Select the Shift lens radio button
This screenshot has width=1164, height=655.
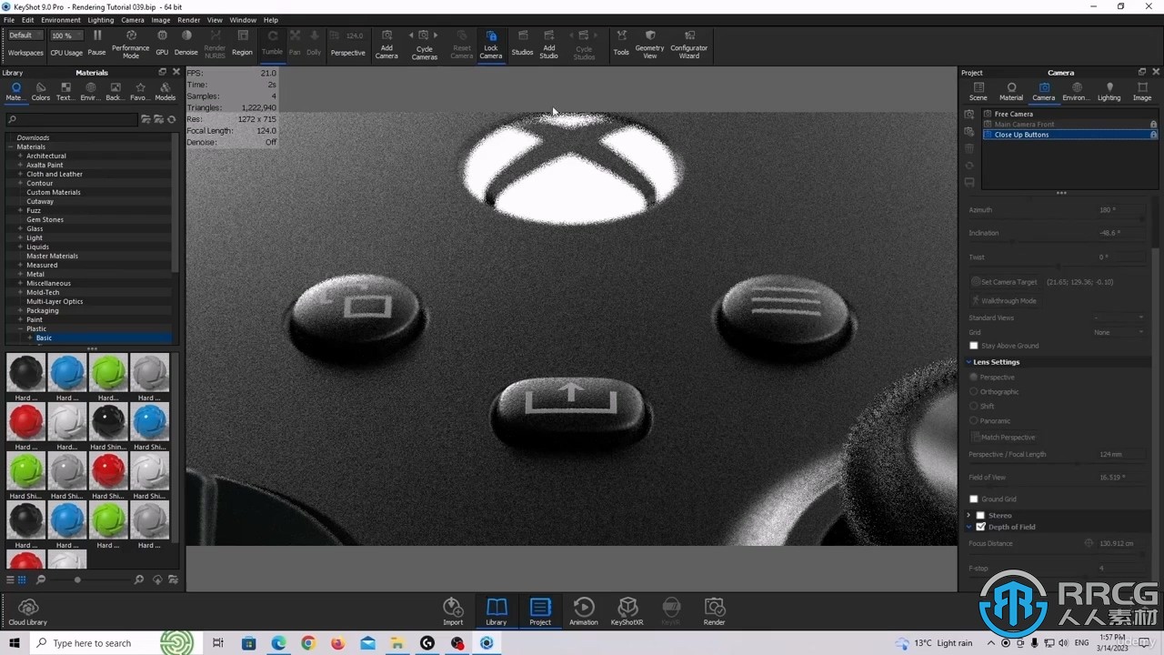pyautogui.click(x=975, y=406)
